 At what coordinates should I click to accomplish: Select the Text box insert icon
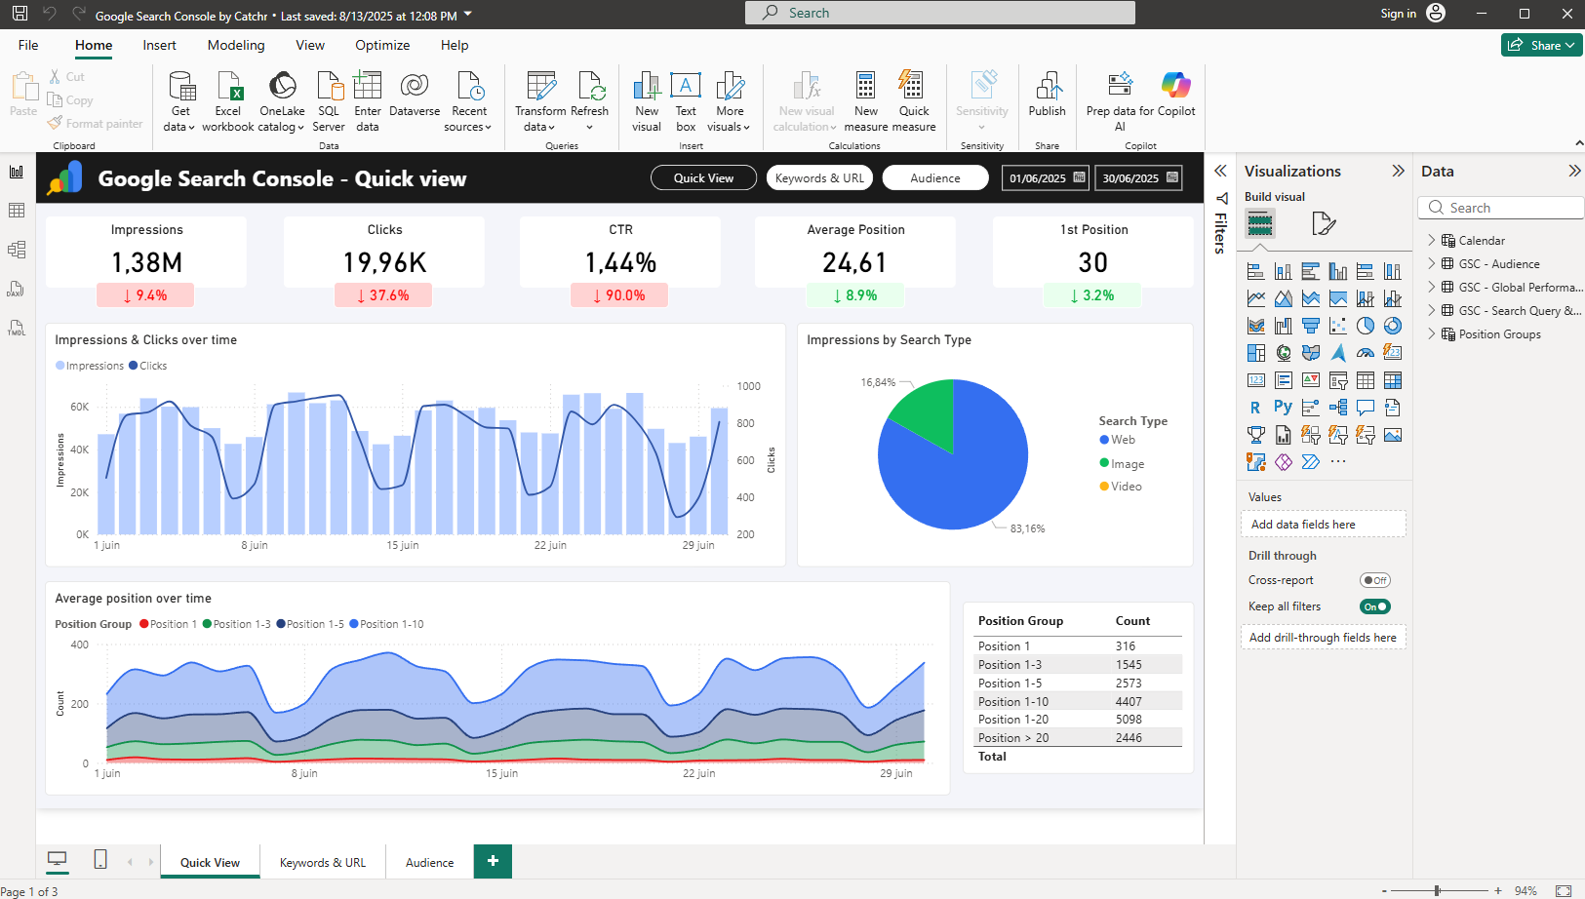pyautogui.click(x=686, y=98)
